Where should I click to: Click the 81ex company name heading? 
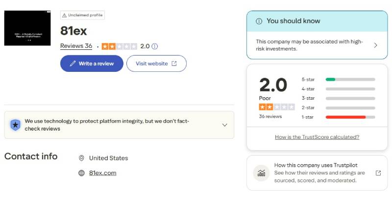tap(73, 31)
